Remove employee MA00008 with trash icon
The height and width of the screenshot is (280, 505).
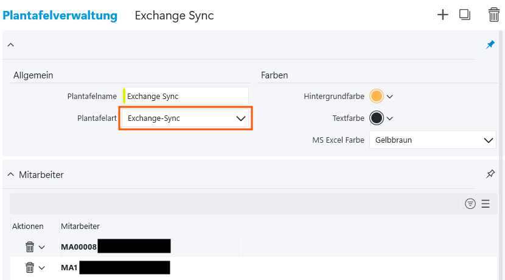[30, 247]
